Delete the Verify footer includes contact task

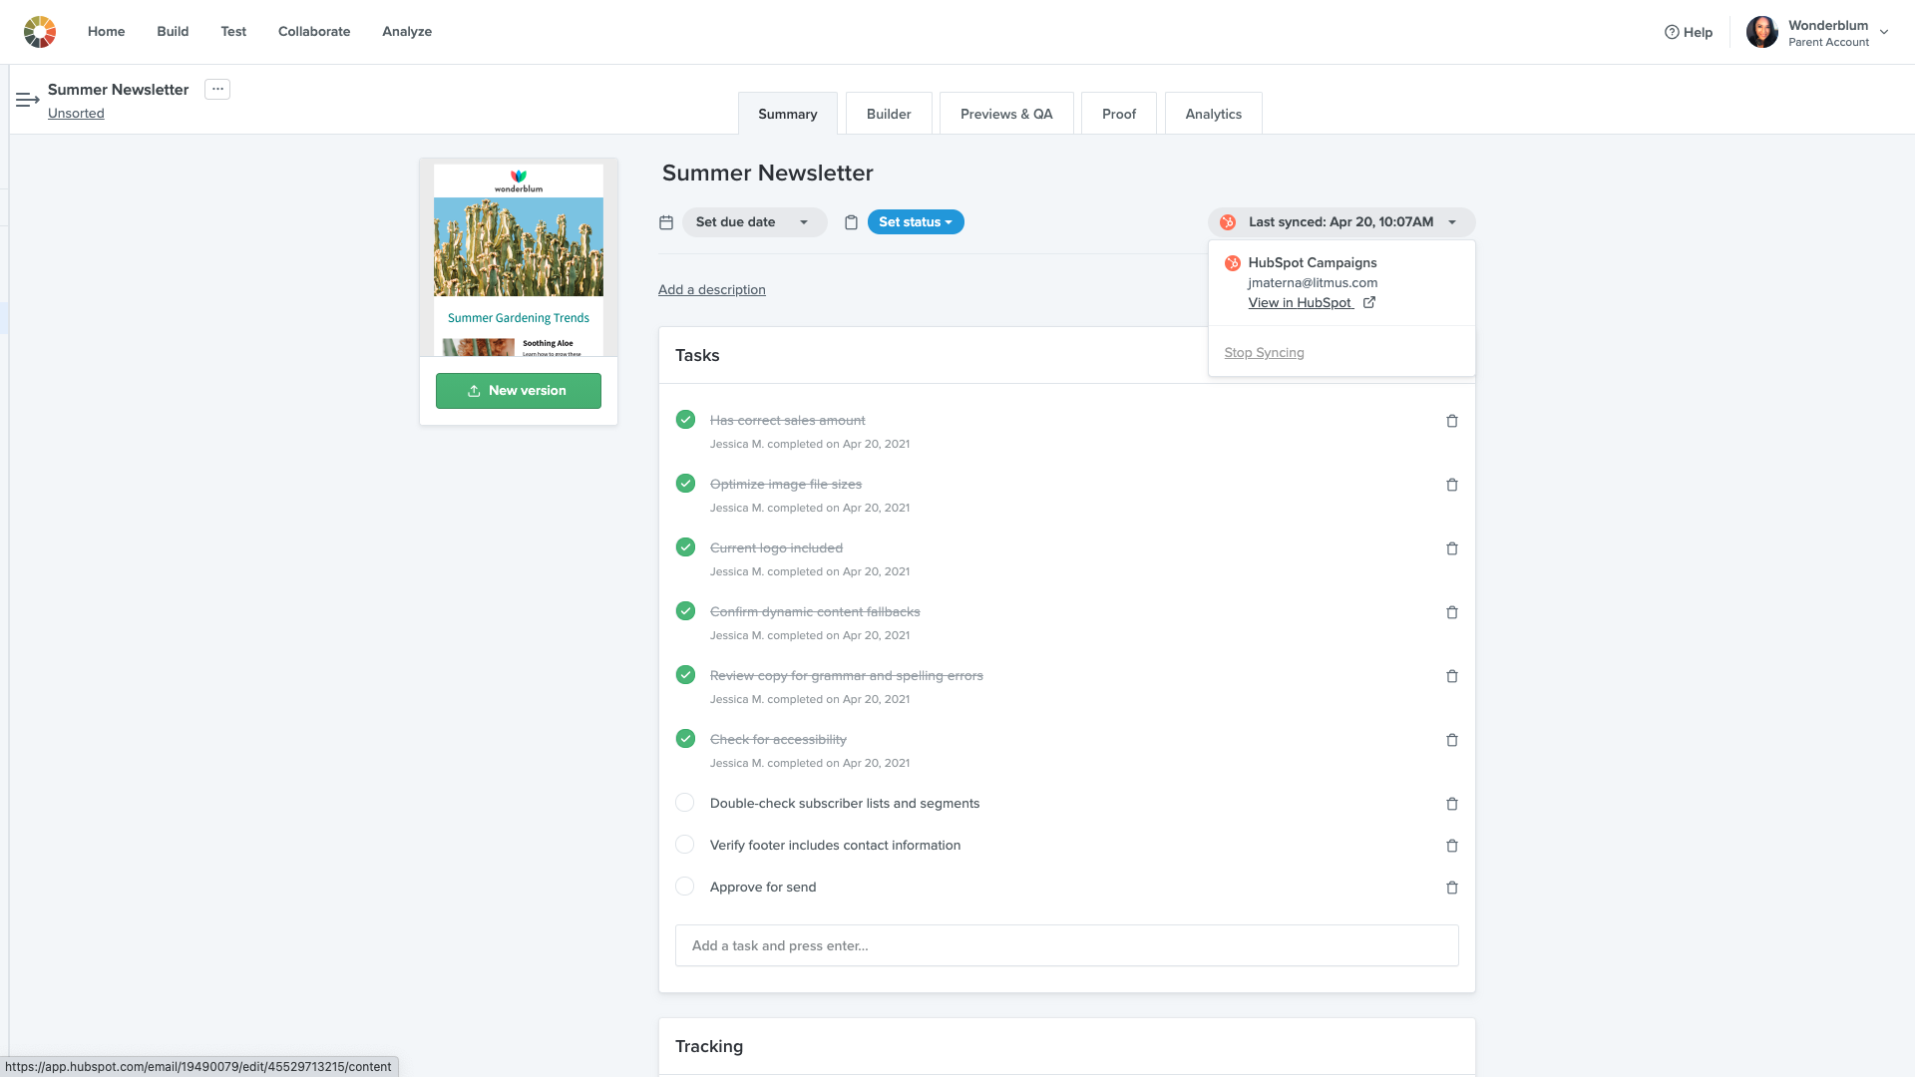coord(1452,846)
